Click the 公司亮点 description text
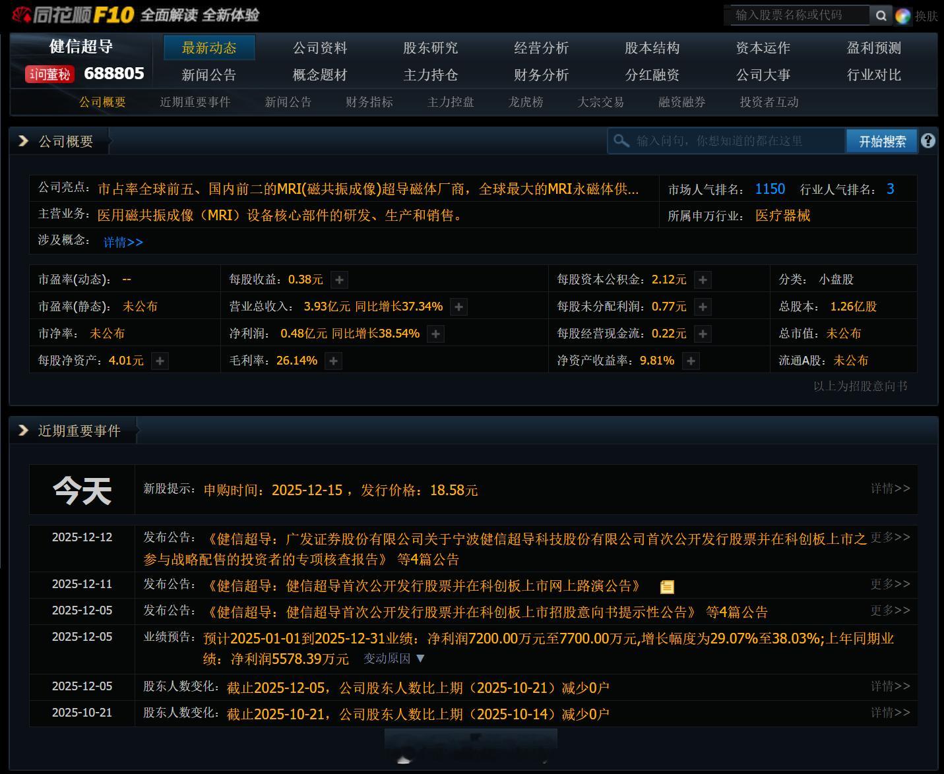Viewport: 944px width, 774px height. pos(368,189)
